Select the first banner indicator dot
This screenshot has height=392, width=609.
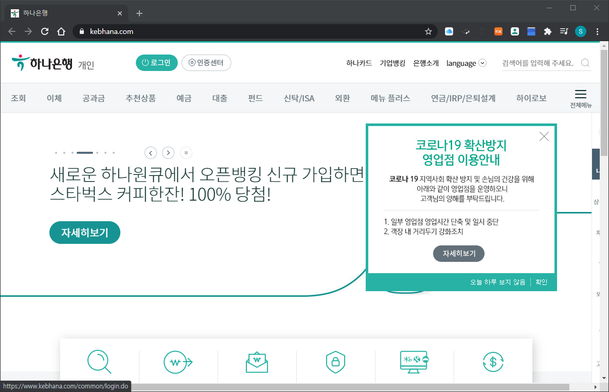pyautogui.click(x=56, y=153)
